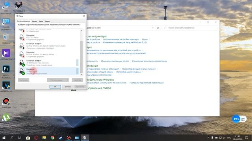Open Настройка яркости экрана link

click(128, 72)
